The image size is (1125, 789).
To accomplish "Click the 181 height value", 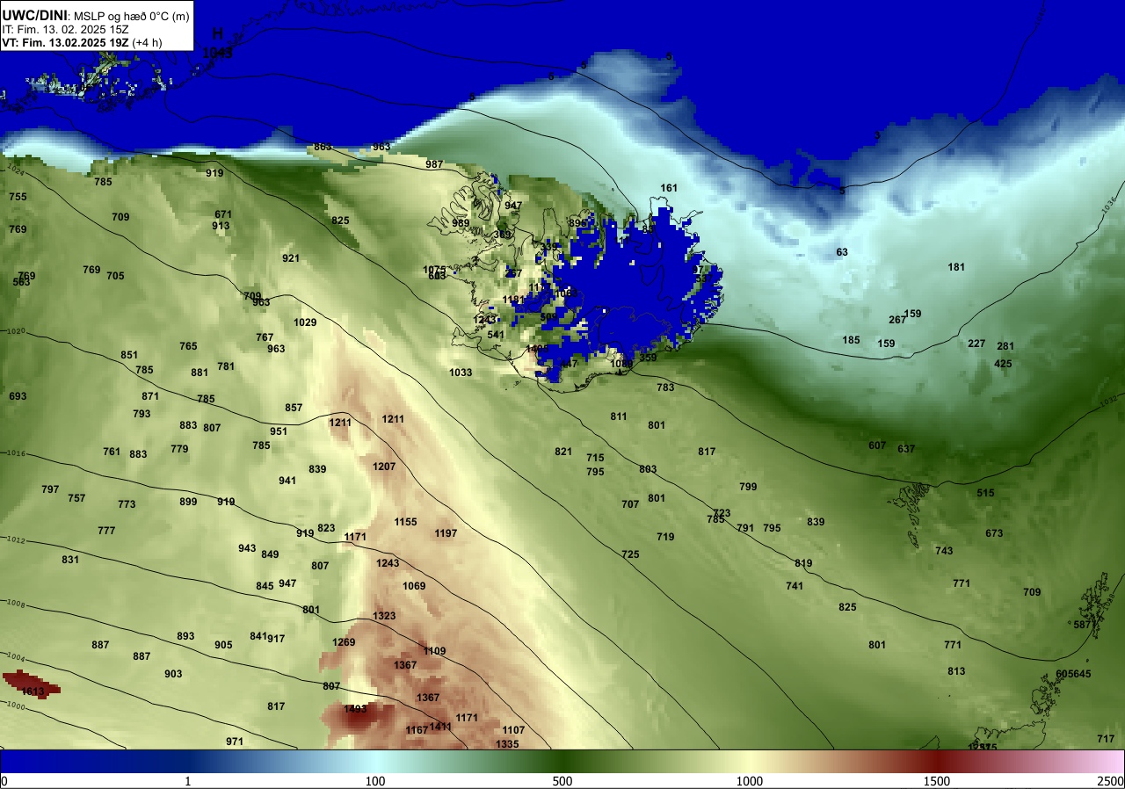I will click(956, 267).
